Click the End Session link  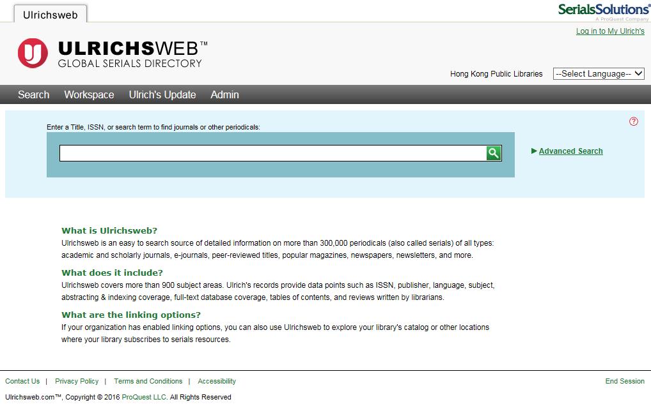(625, 381)
